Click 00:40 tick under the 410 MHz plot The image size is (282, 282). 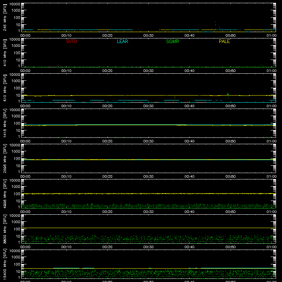point(189,71)
